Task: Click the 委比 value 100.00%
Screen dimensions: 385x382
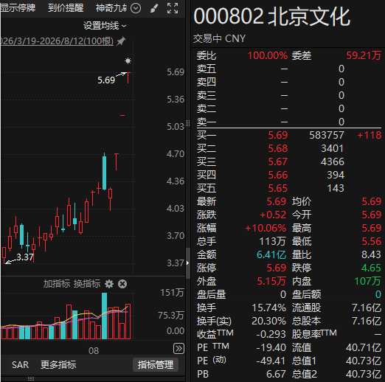Action: click(268, 55)
